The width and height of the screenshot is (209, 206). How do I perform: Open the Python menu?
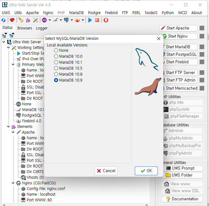coord(168,13)
